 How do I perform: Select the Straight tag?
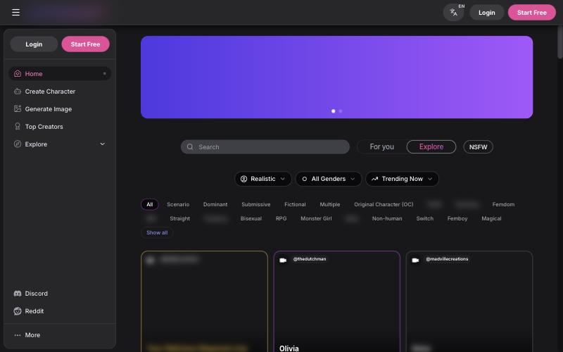(180, 218)
